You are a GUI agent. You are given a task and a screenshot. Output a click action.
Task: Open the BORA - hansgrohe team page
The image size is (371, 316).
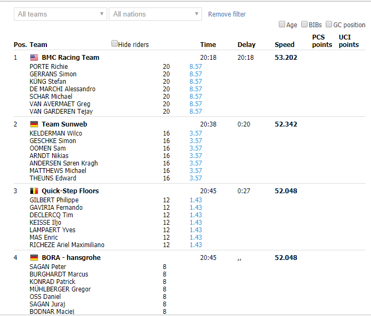click(71, 258)
